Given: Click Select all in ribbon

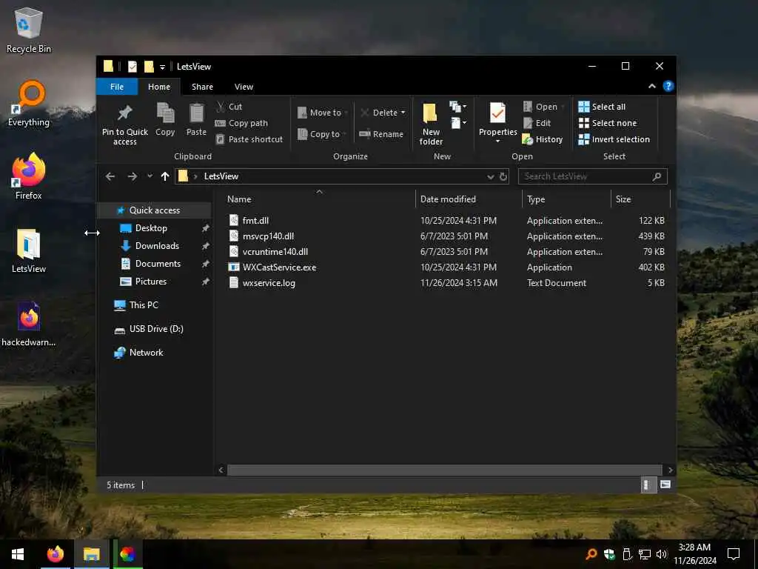Looking at the screenshot, I should [x=602, y=107].
